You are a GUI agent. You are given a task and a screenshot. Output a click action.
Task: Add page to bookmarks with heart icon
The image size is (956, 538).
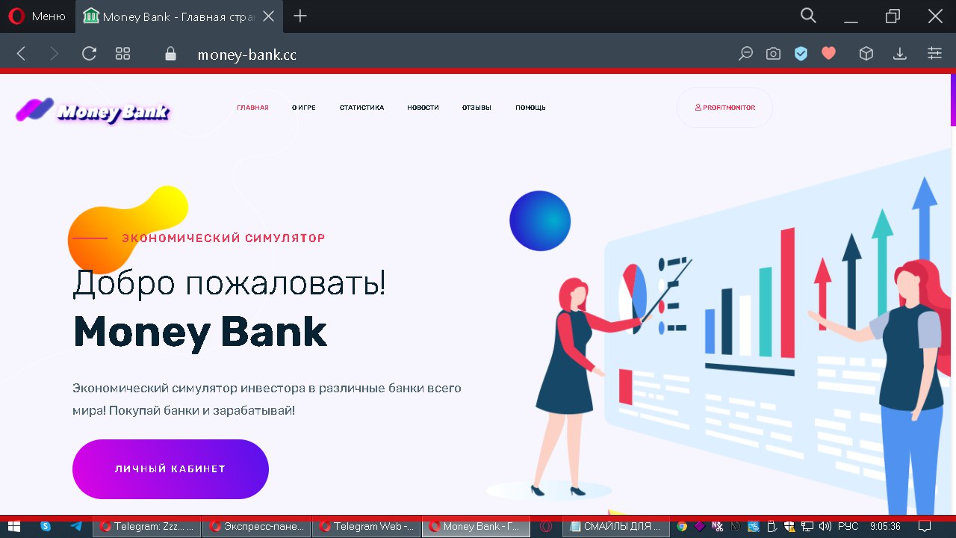828,53
